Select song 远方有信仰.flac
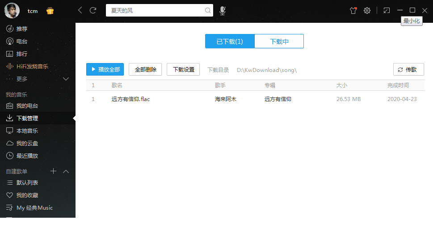The height and width of the screenshot is (228, 433). click(x=130, y=99)
